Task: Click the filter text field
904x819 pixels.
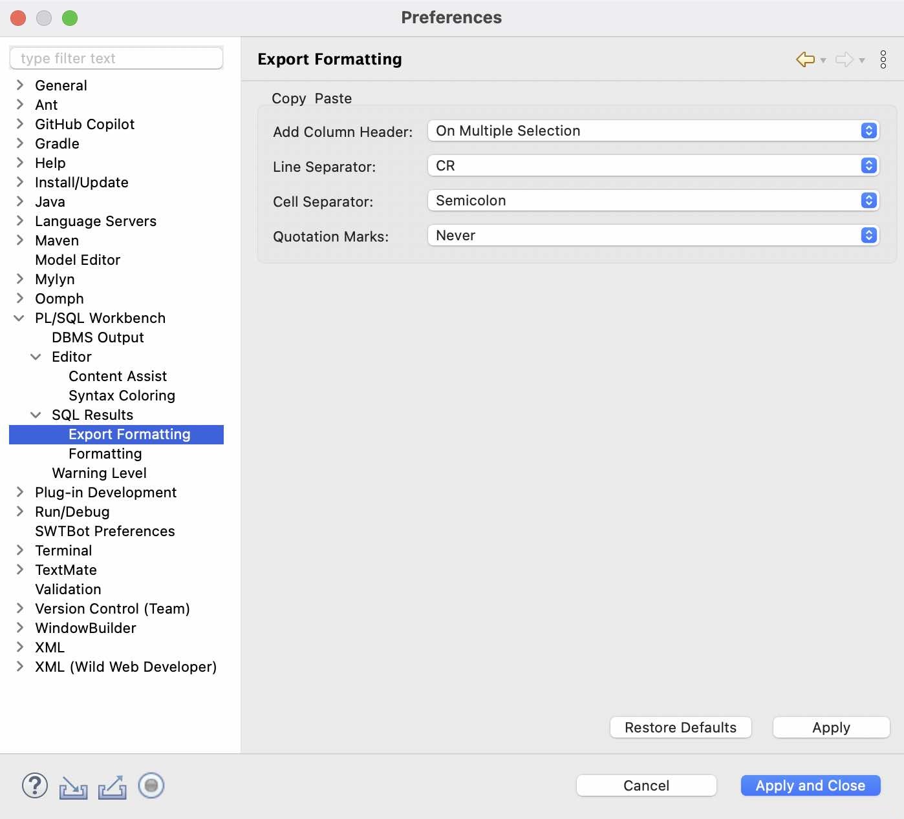Action: coord(116,57)
